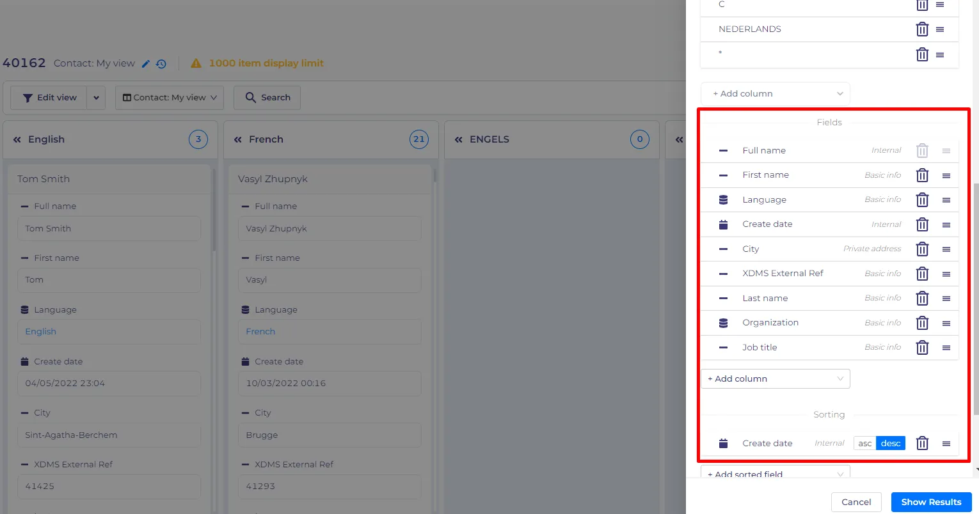Remove the Last name field
The image size is (979, 514).
(x=922, y=299)
